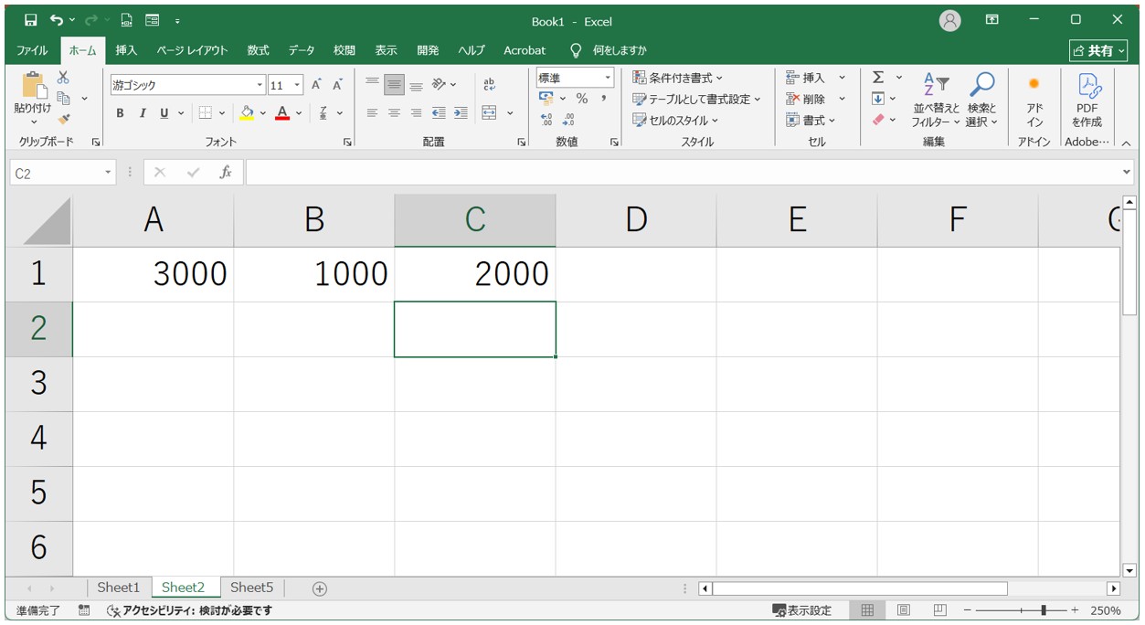Click the Format Painter brush icon

pos(64,119)
